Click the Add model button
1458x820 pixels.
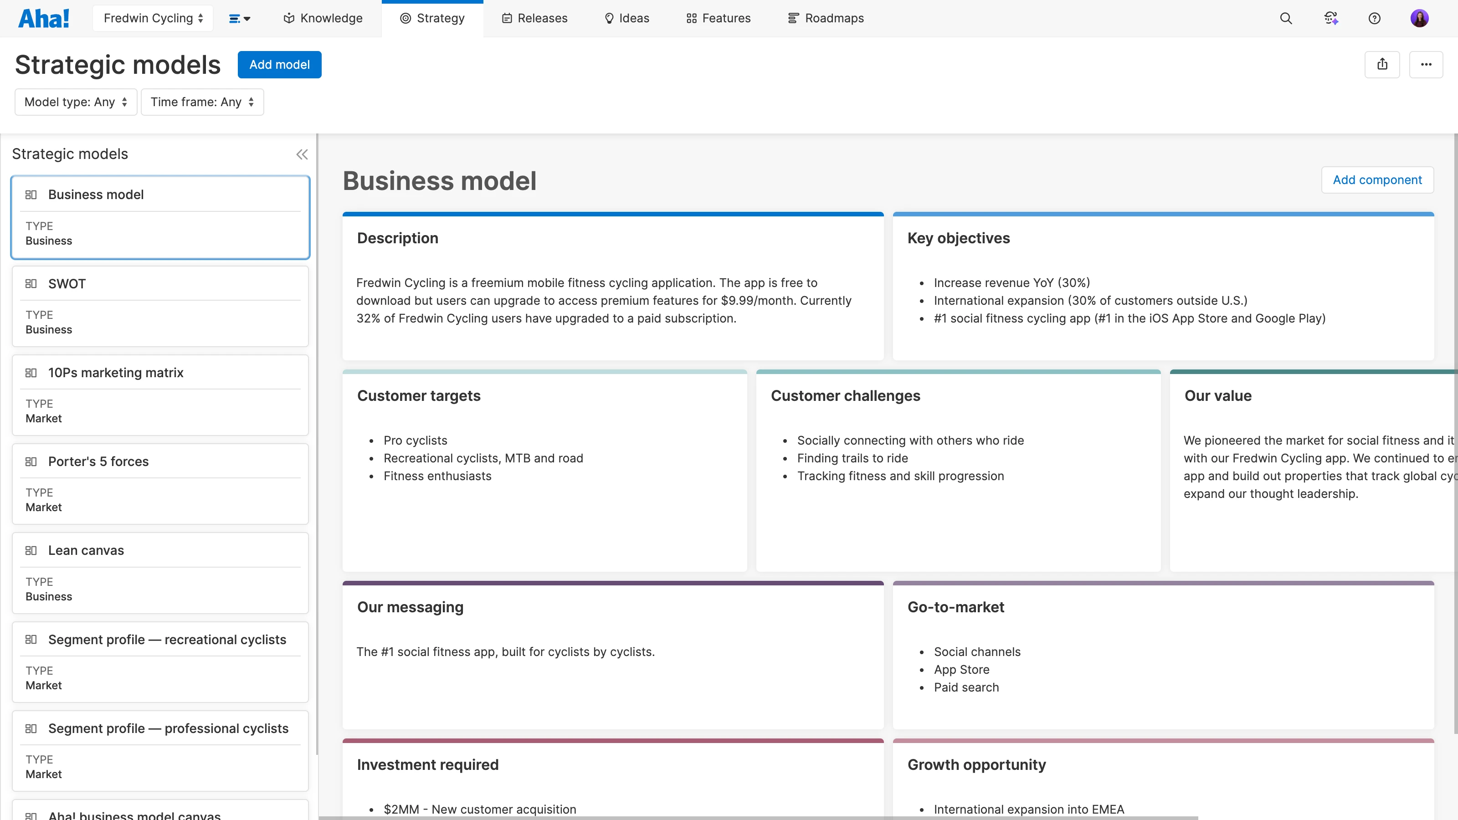(x=280, y=65)
